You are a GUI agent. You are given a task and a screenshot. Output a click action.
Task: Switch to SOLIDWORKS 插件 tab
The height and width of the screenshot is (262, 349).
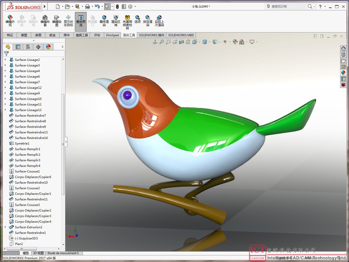[x=152, y=35]
